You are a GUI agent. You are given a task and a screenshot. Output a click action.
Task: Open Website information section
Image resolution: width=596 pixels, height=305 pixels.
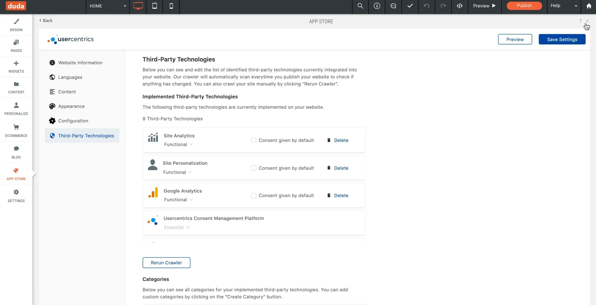coord(82,63)
